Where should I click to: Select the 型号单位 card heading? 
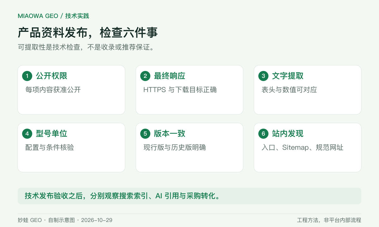pyautogui.click(x=51, y=134)
